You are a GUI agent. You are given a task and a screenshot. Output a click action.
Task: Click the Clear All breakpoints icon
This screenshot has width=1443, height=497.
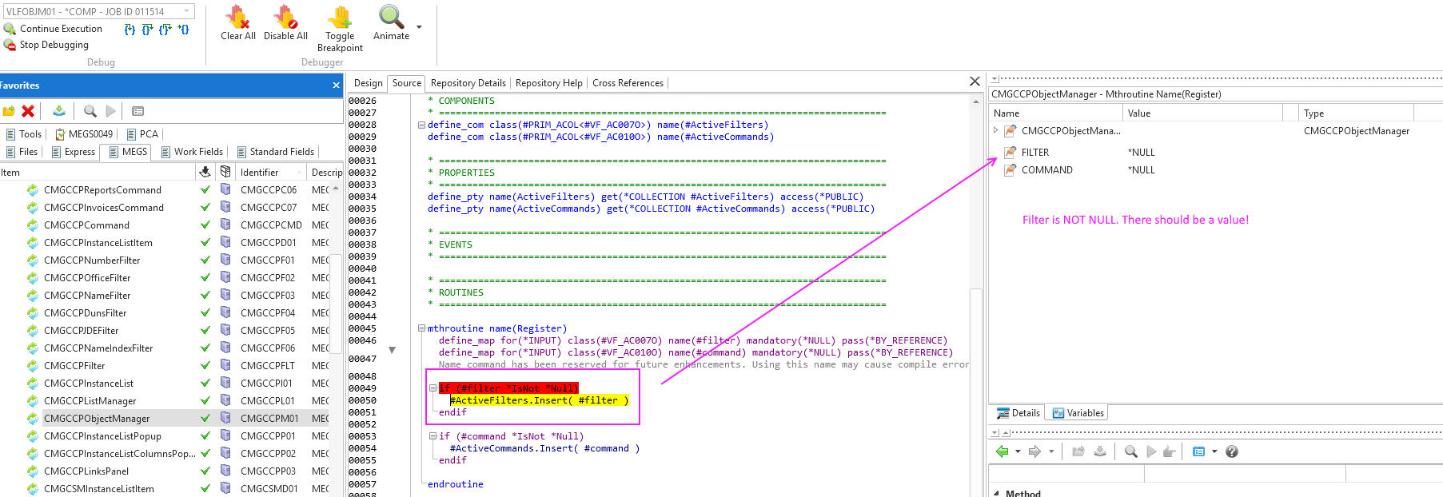[237, 17]
